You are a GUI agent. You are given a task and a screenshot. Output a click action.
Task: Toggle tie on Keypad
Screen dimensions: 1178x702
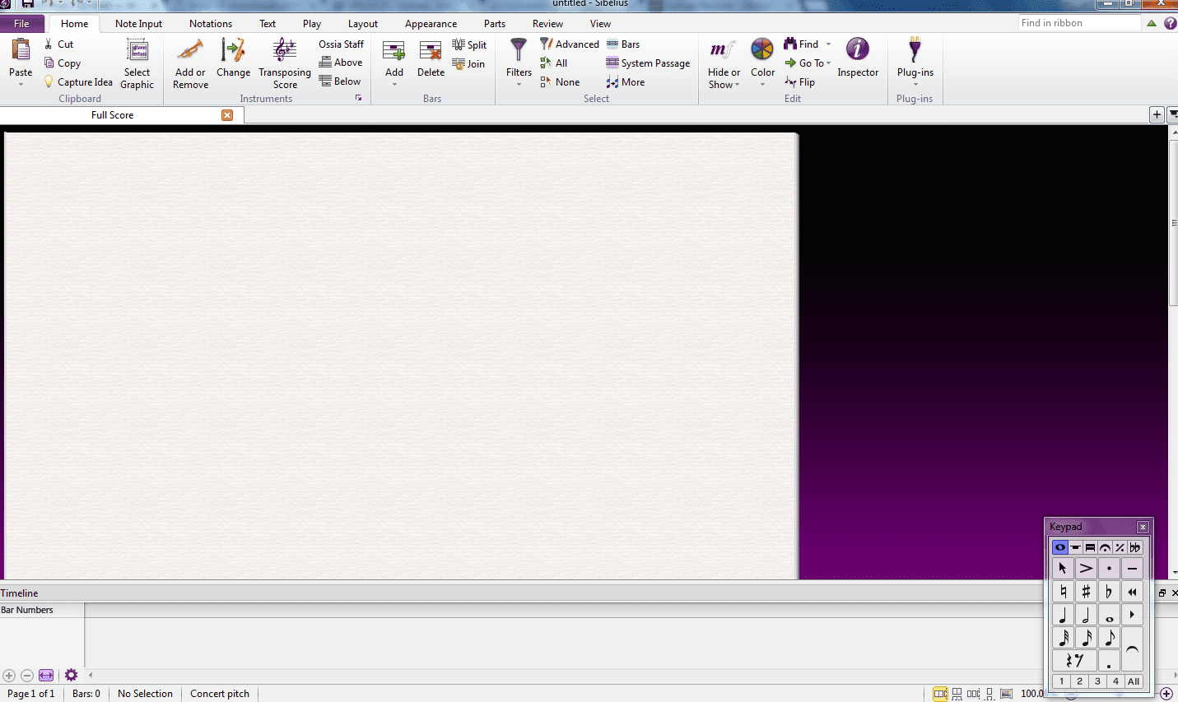pyautogui.click(x=1132, y=649)
